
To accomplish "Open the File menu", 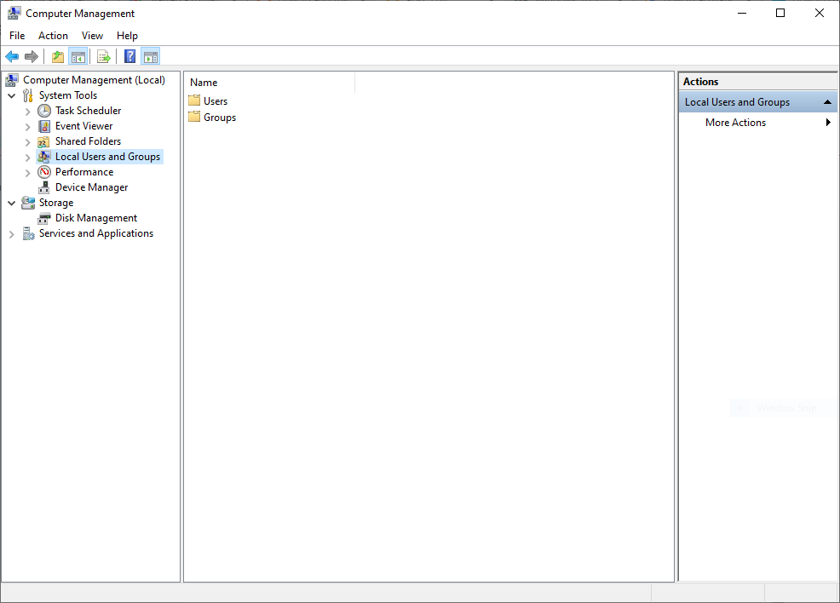I will [x=17, y=35].
